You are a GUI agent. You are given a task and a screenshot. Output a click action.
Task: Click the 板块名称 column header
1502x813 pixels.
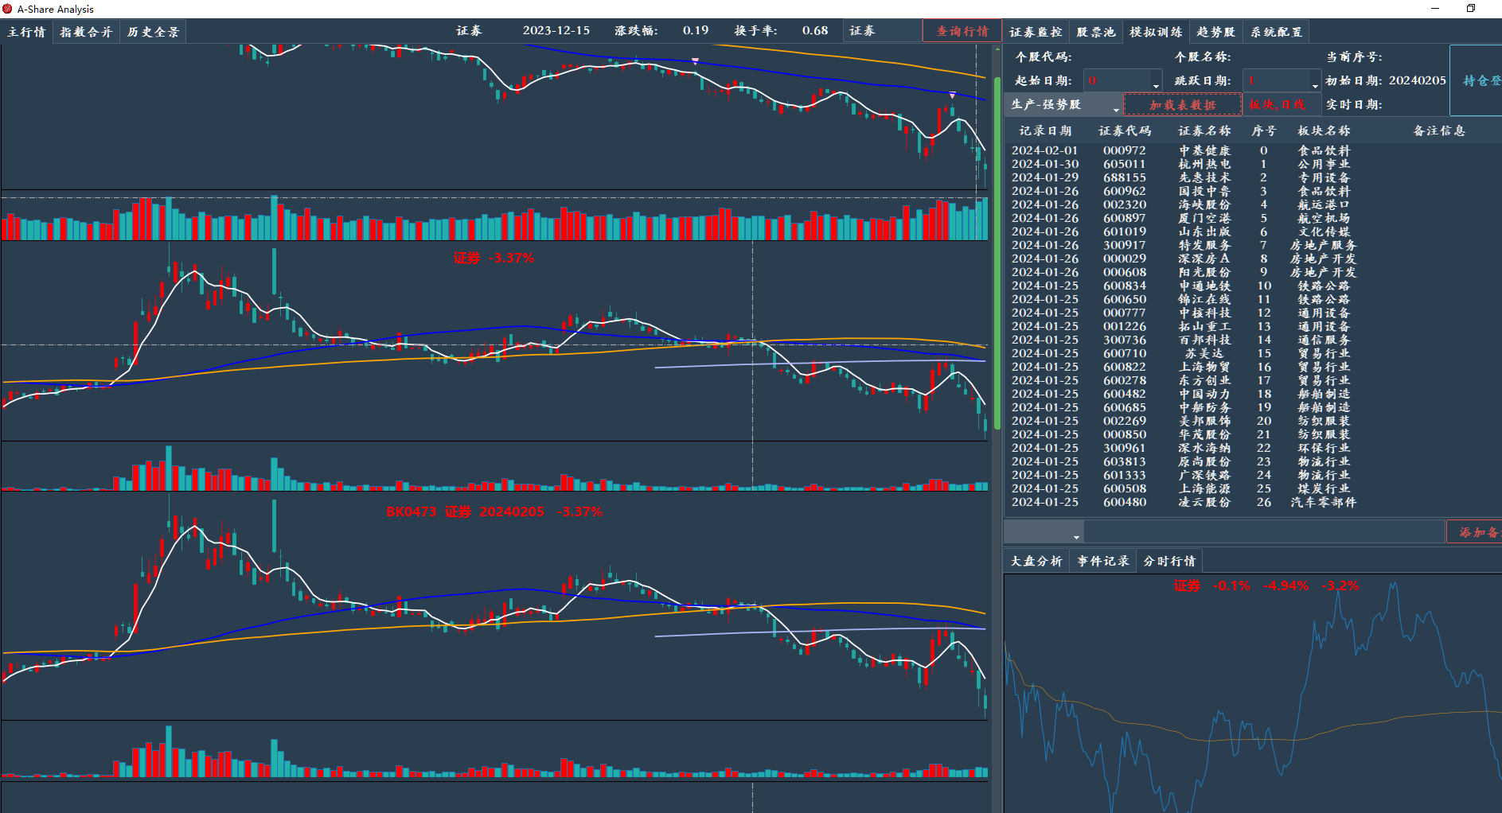pos(1324,130)
